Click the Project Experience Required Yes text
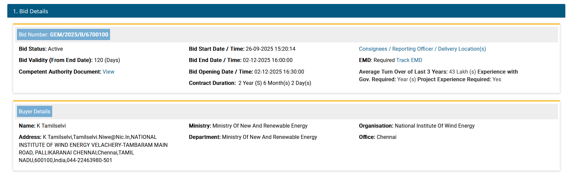This screenshot has width=568, height=175. pos(497,80)
